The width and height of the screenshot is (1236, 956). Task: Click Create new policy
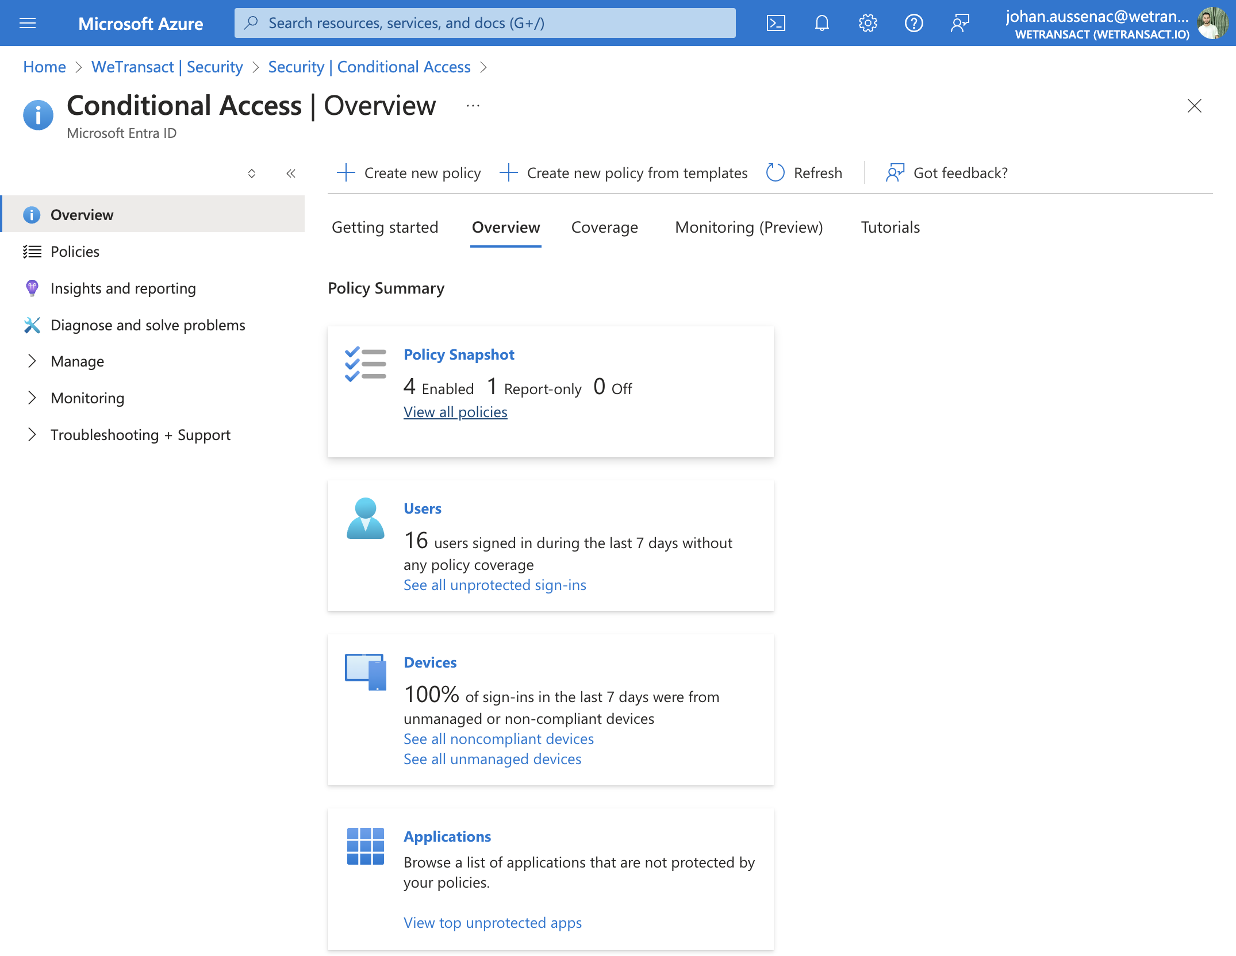[x=409, y=172]
